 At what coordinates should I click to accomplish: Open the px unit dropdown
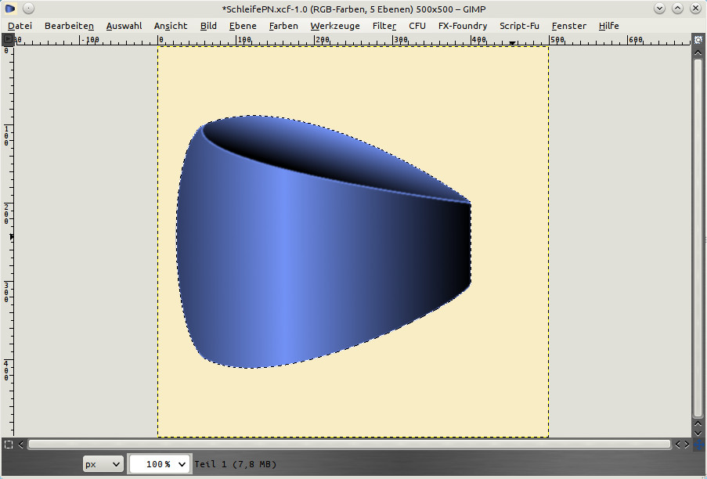click(103, 464)
